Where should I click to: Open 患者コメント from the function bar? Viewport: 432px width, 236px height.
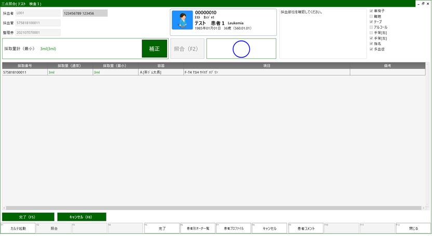(x=306, y=228)
